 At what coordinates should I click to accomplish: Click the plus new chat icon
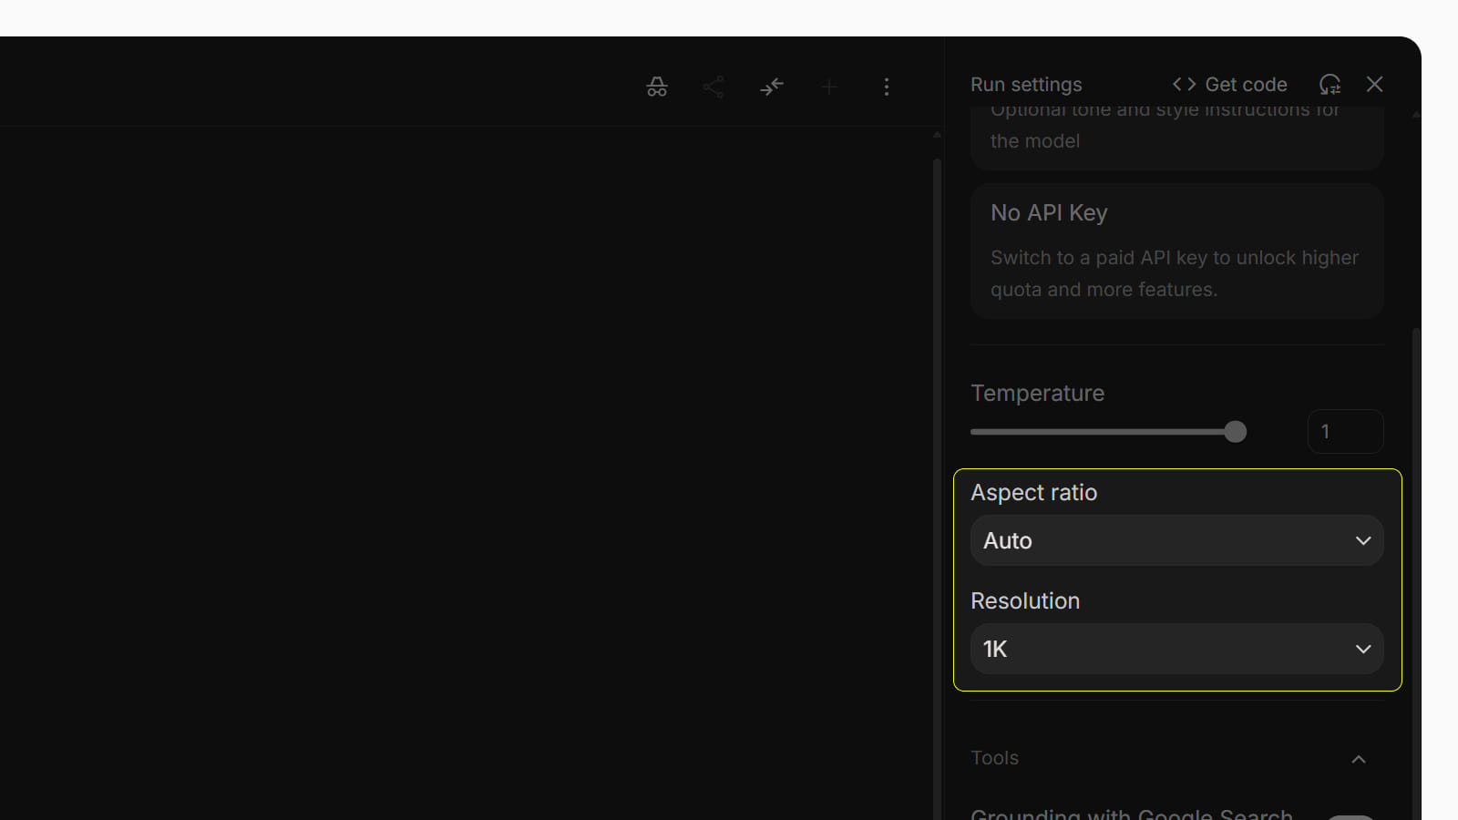point(829,87)
